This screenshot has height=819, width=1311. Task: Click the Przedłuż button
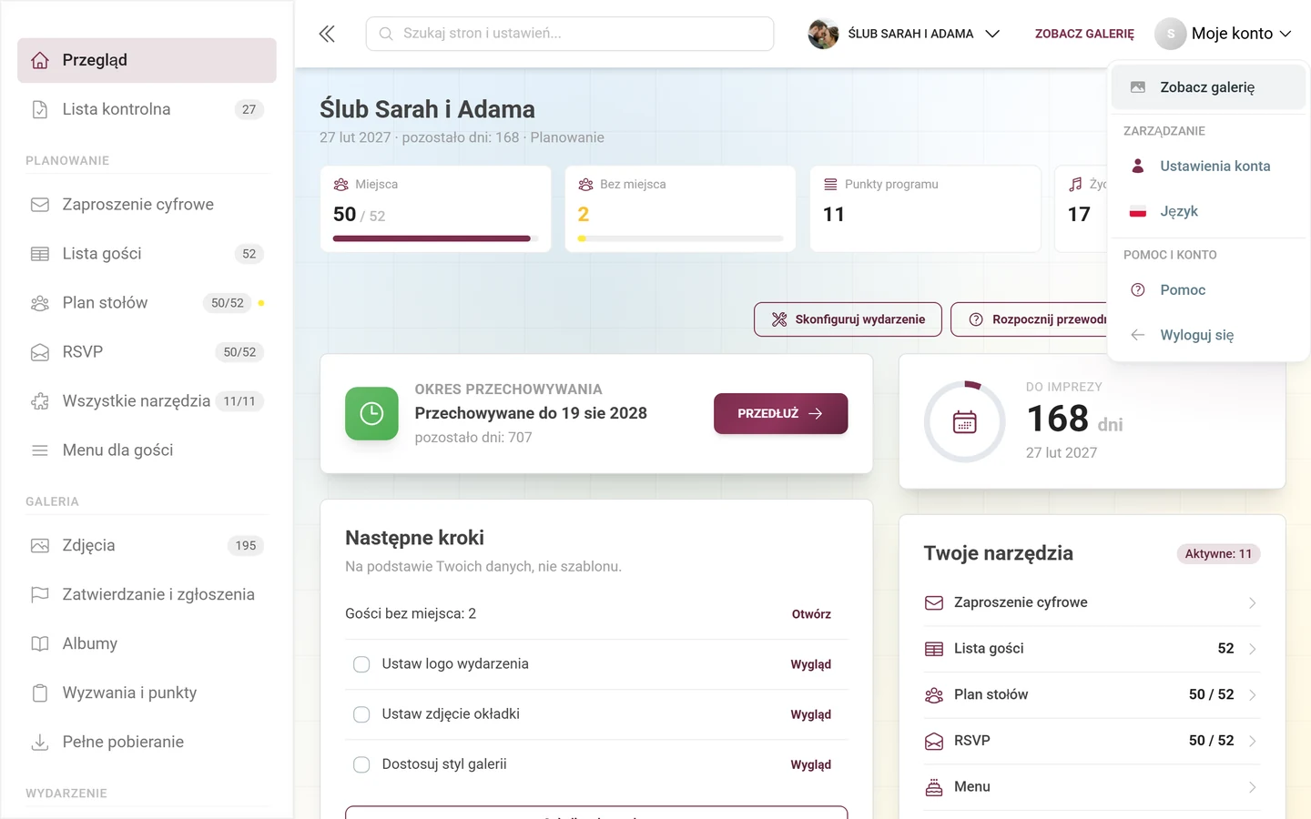coord(780,413)
